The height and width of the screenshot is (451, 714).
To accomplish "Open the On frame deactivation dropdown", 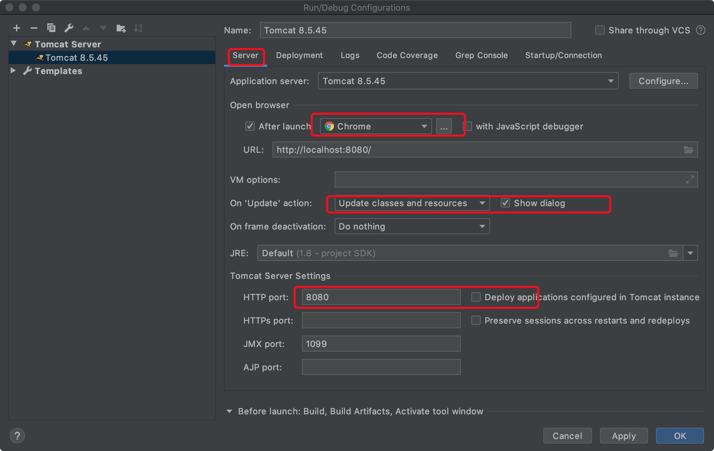I will tap(412, 226).
